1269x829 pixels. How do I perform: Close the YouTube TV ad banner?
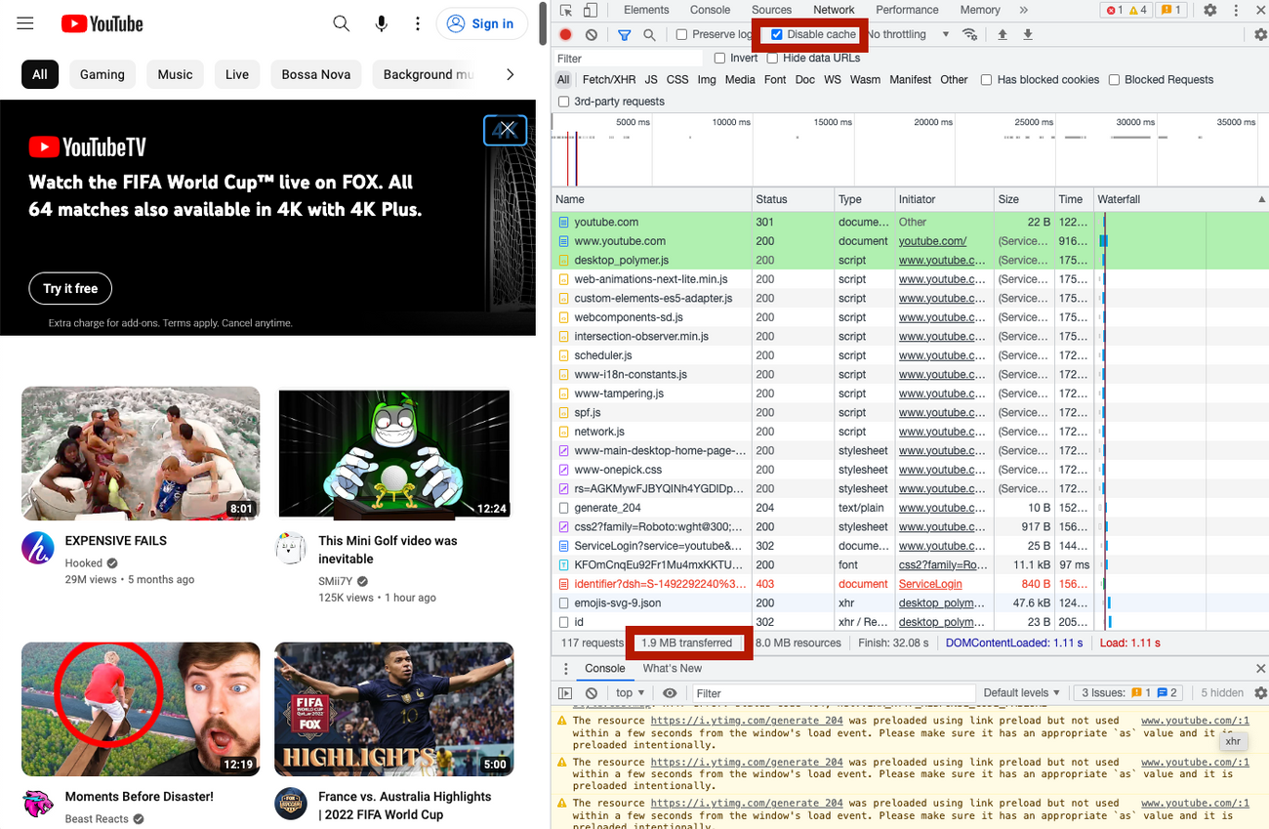[506, 130]
